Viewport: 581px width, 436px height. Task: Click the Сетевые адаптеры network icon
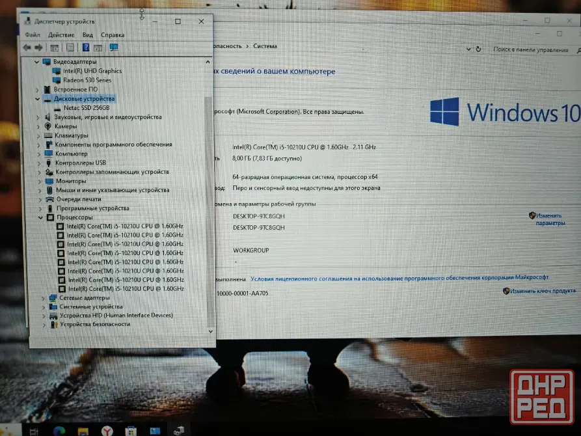point(53,297)
